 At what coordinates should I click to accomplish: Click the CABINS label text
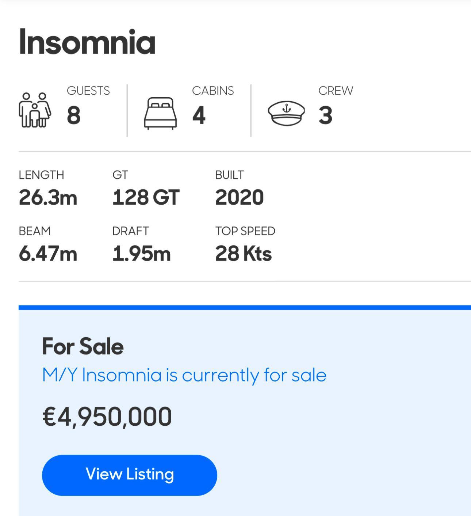[x=213, y=91]
